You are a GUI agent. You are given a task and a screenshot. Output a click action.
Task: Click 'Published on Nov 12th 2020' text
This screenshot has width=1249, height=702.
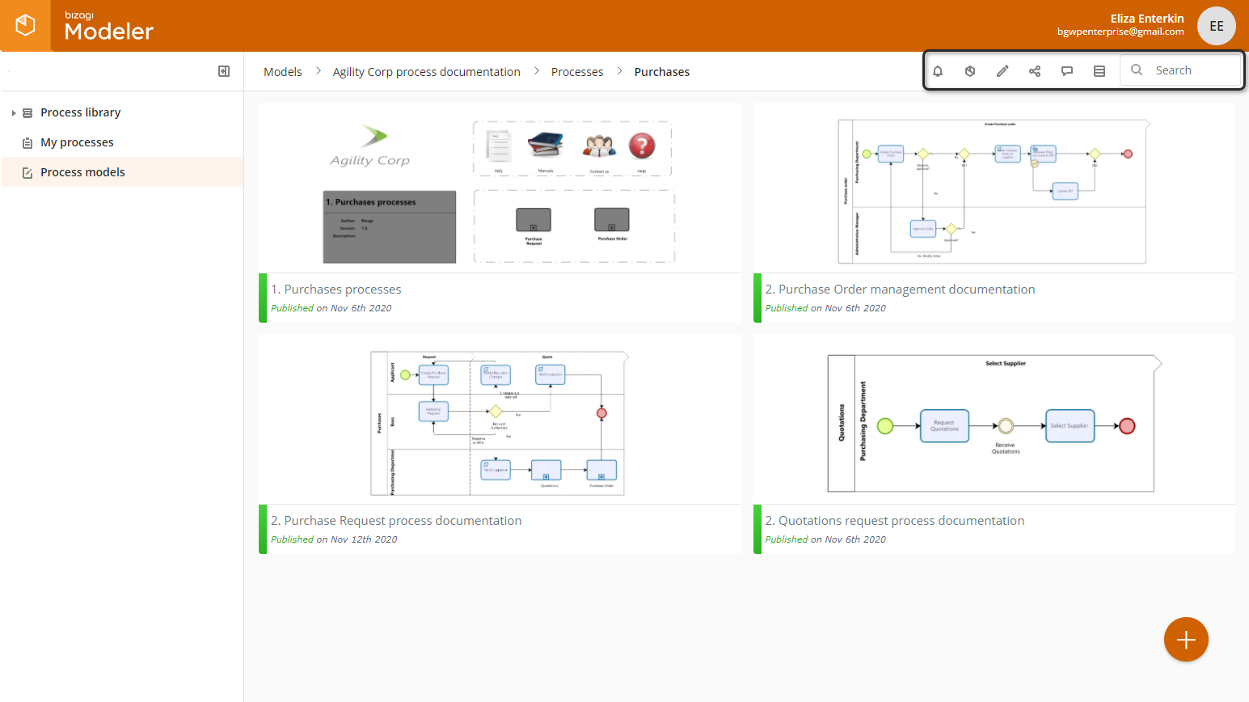(334, 539)
